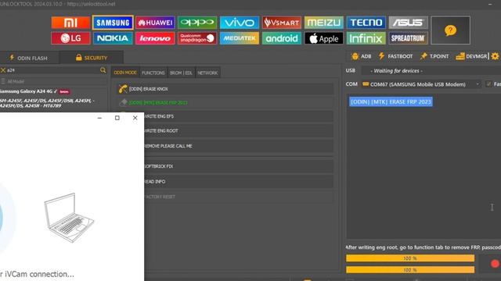Select the MediaTek brand logo
Screen dimensions: 501x281
click(240, 38)
